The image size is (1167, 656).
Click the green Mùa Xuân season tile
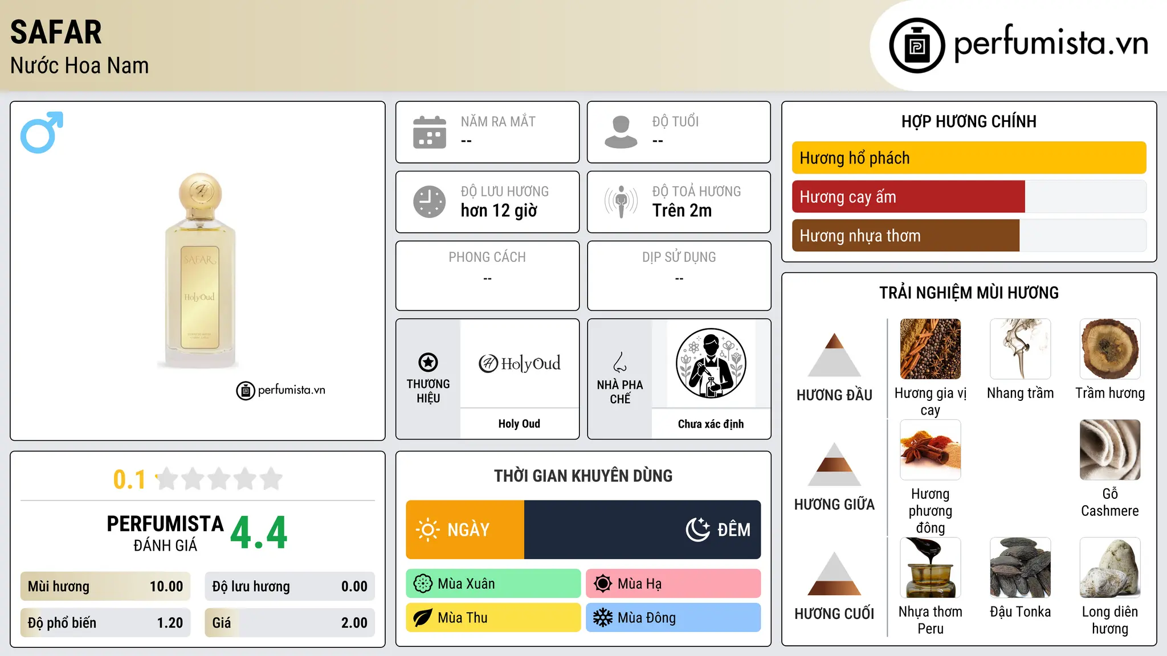click(493, 584)
